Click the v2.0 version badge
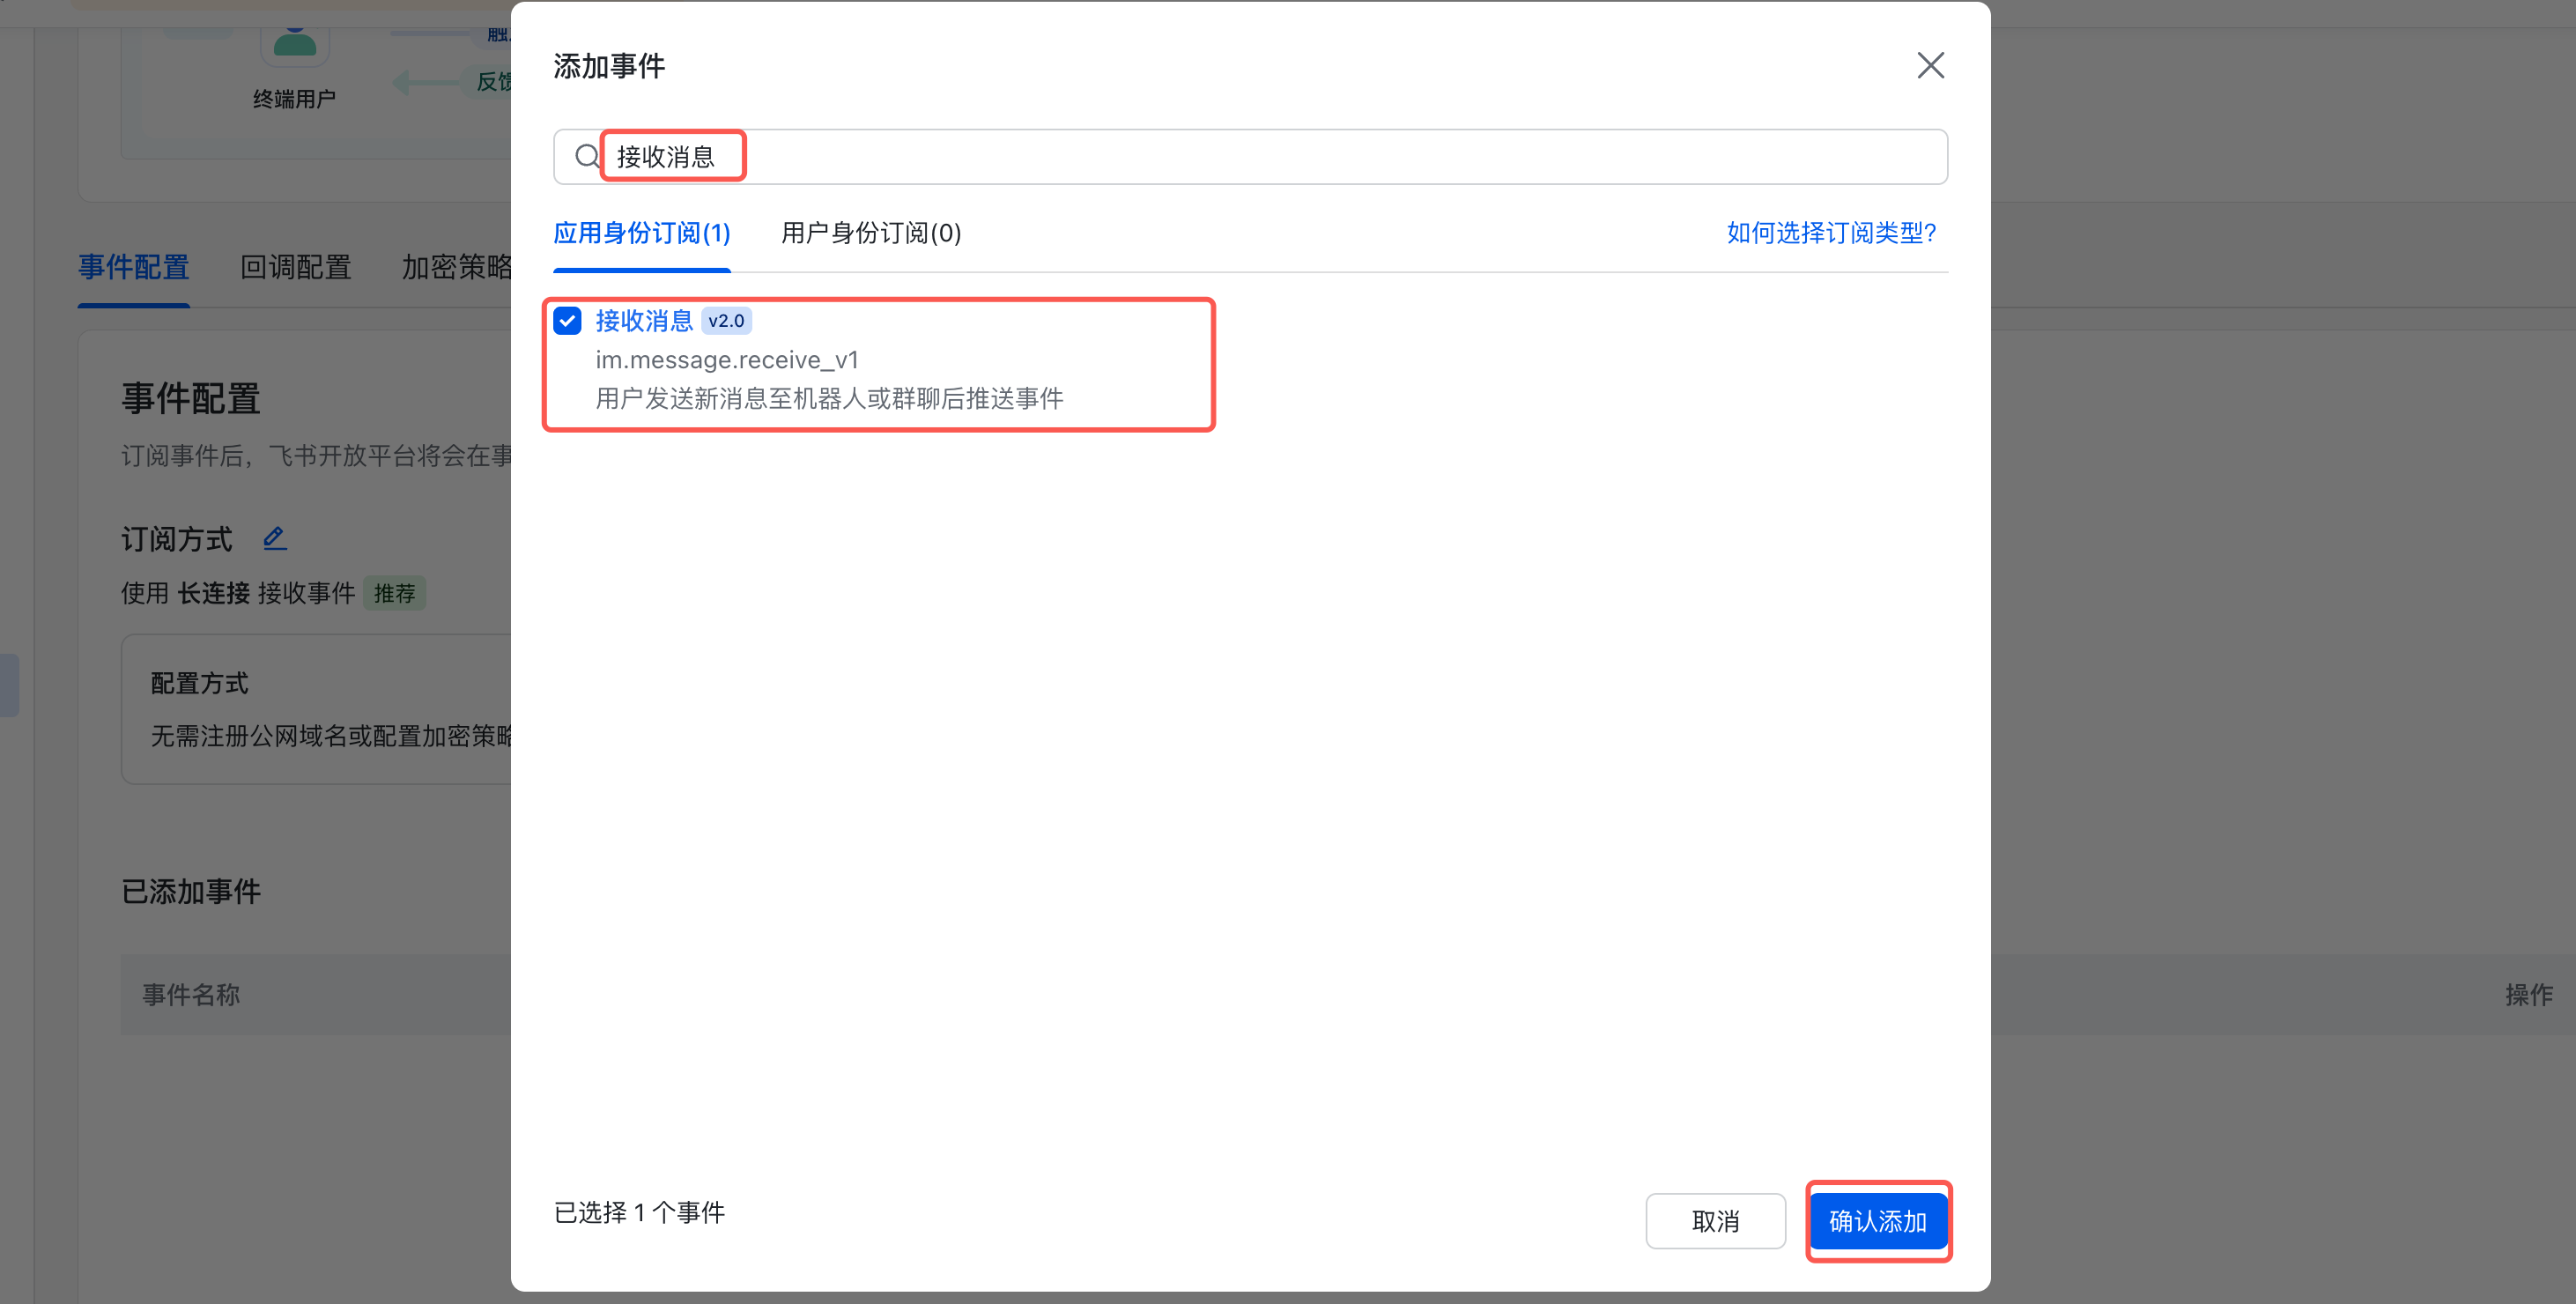Image resolution: width=2576 pixels, height=1304 pixels. pos(726,321)
